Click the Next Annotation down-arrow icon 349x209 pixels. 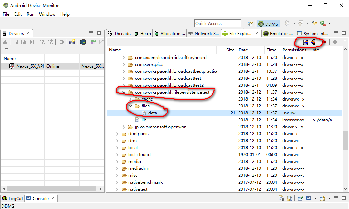click(287, 23)
